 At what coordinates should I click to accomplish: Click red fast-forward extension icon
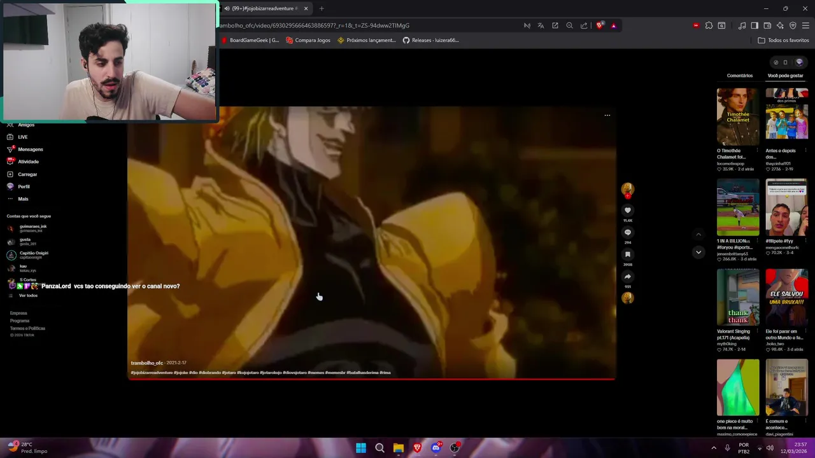pos(696,25)
